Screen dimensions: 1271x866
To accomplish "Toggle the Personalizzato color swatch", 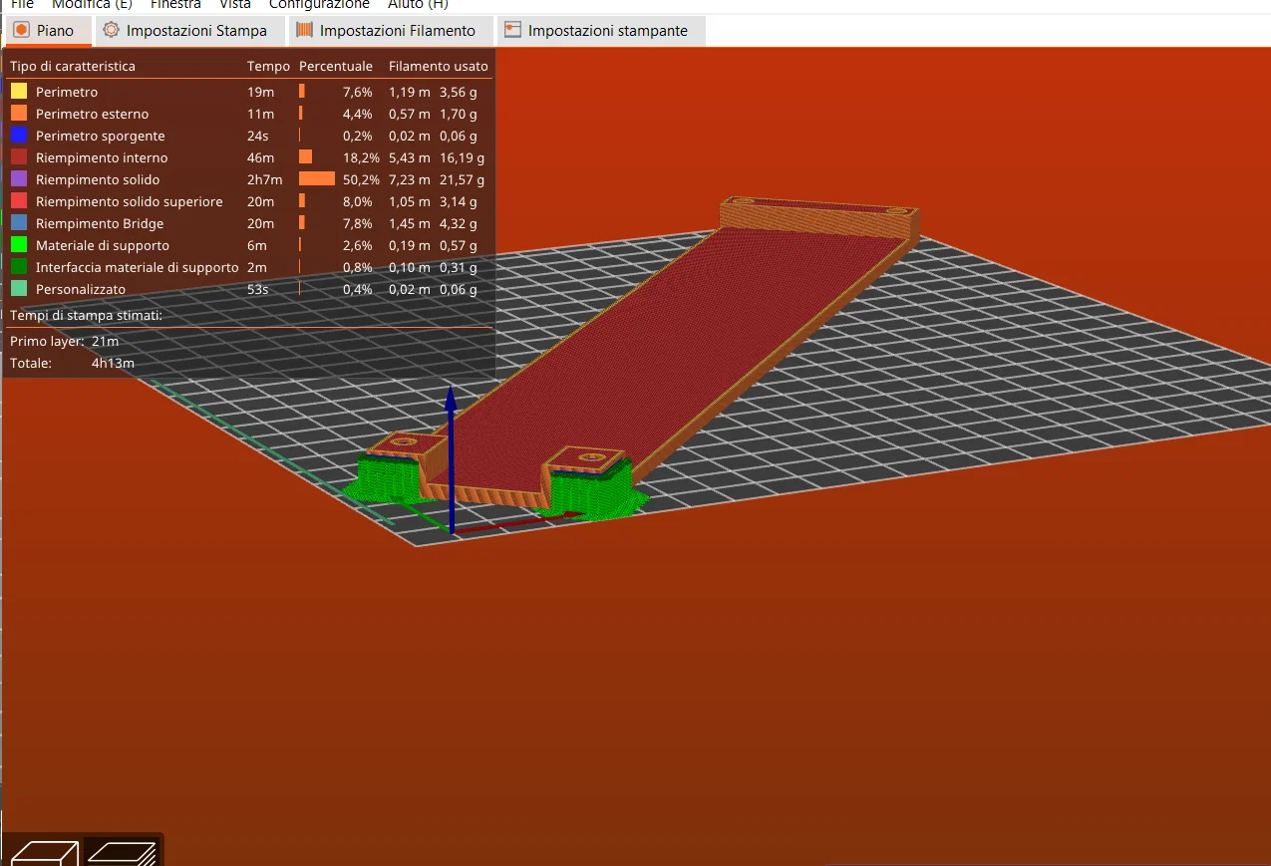I will pos(19,289).
